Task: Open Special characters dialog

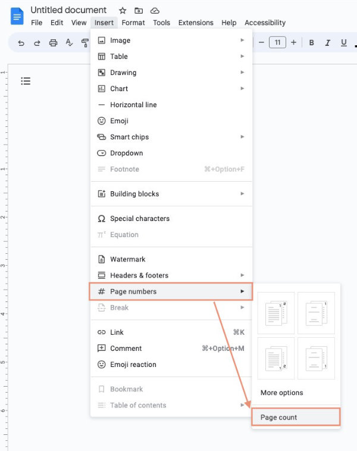Action: [x=171, y=219]
